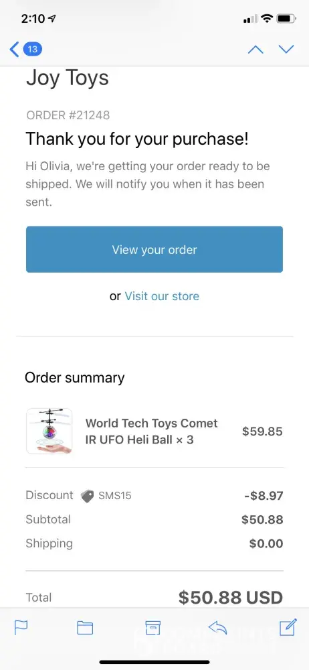The height and width of the screenshot is (670, 309).
Task: Tap the battery indicator in the status bar
Action: [x=286, y=18]
